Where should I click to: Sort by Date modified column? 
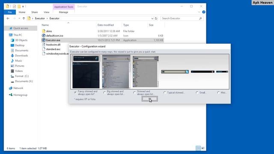(x=106, y=25)
